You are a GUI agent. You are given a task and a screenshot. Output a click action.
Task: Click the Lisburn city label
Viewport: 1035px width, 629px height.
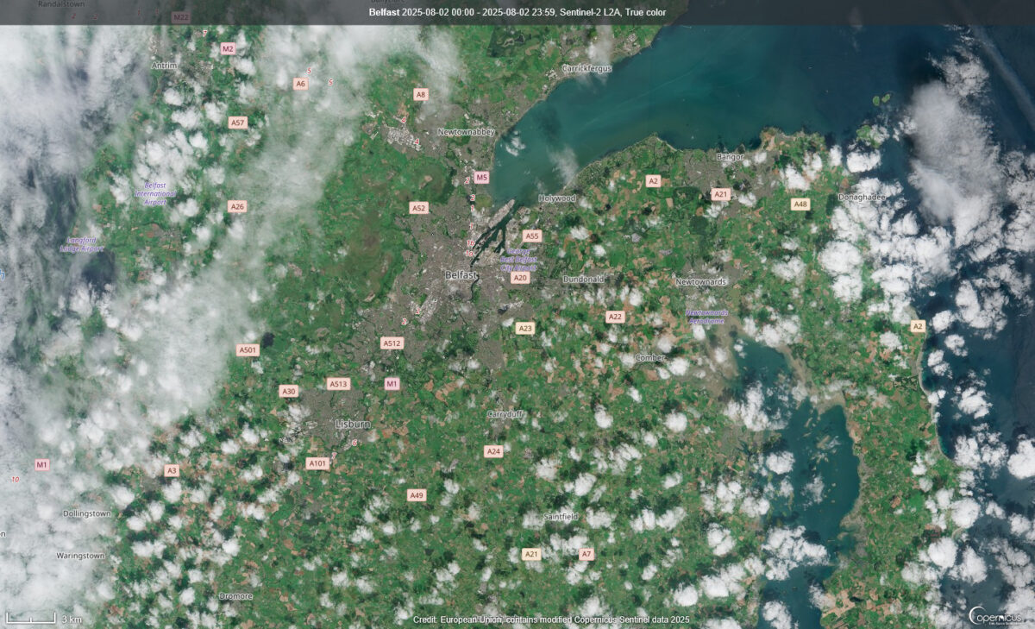(352, 425)
